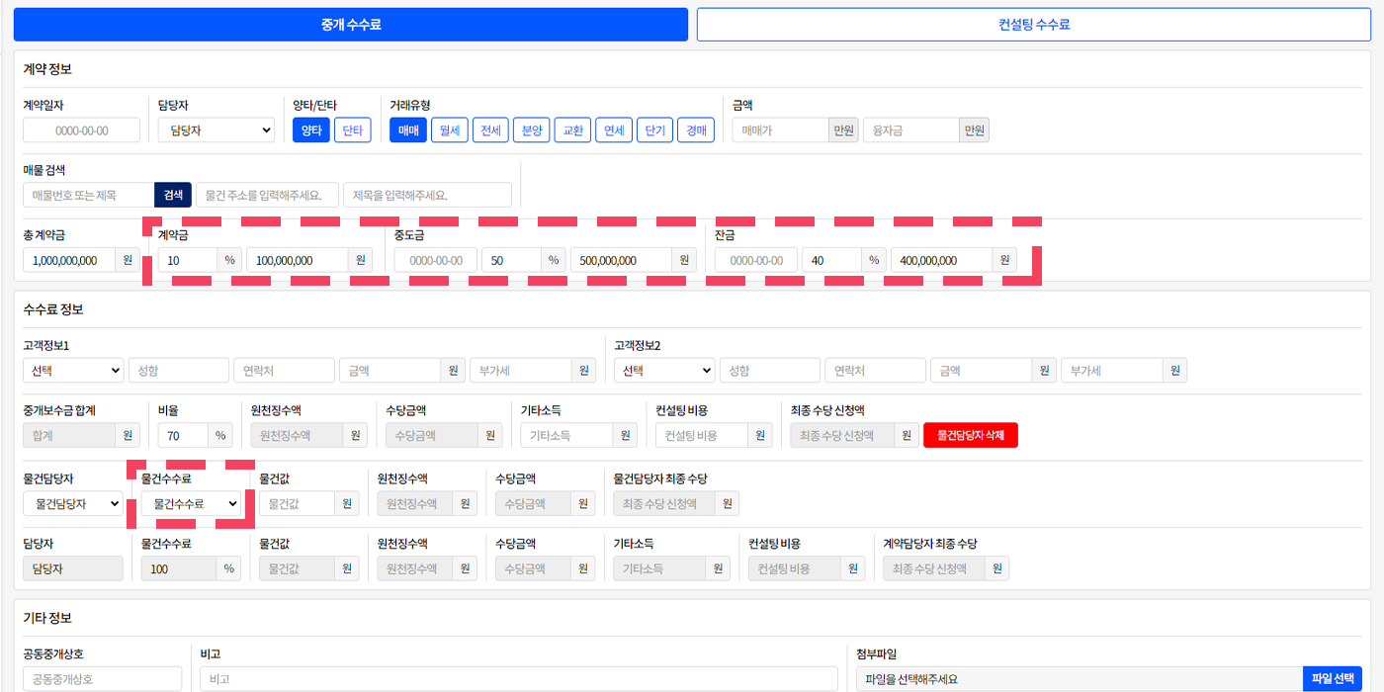
Task: Choose 경매 transaction type
Action: click(695, 130)
